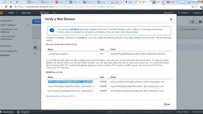Toggle the select-all checkbox in table header
Screen dimensions: 203x114
pos(35,36)
